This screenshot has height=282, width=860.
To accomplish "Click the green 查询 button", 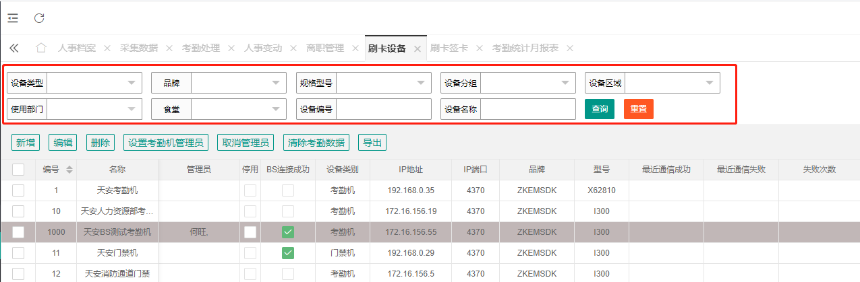I will tap(599, 109).
